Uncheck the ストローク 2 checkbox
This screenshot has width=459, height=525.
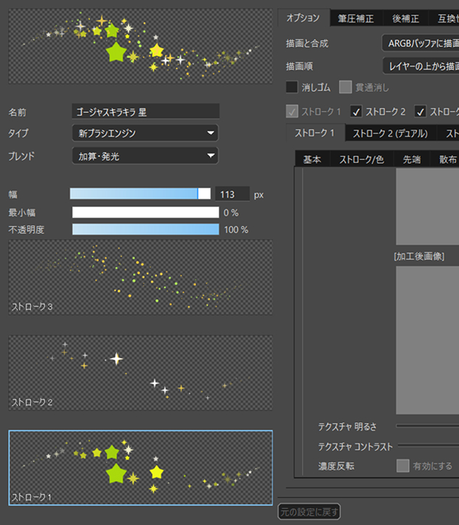[x=356, y=112]
